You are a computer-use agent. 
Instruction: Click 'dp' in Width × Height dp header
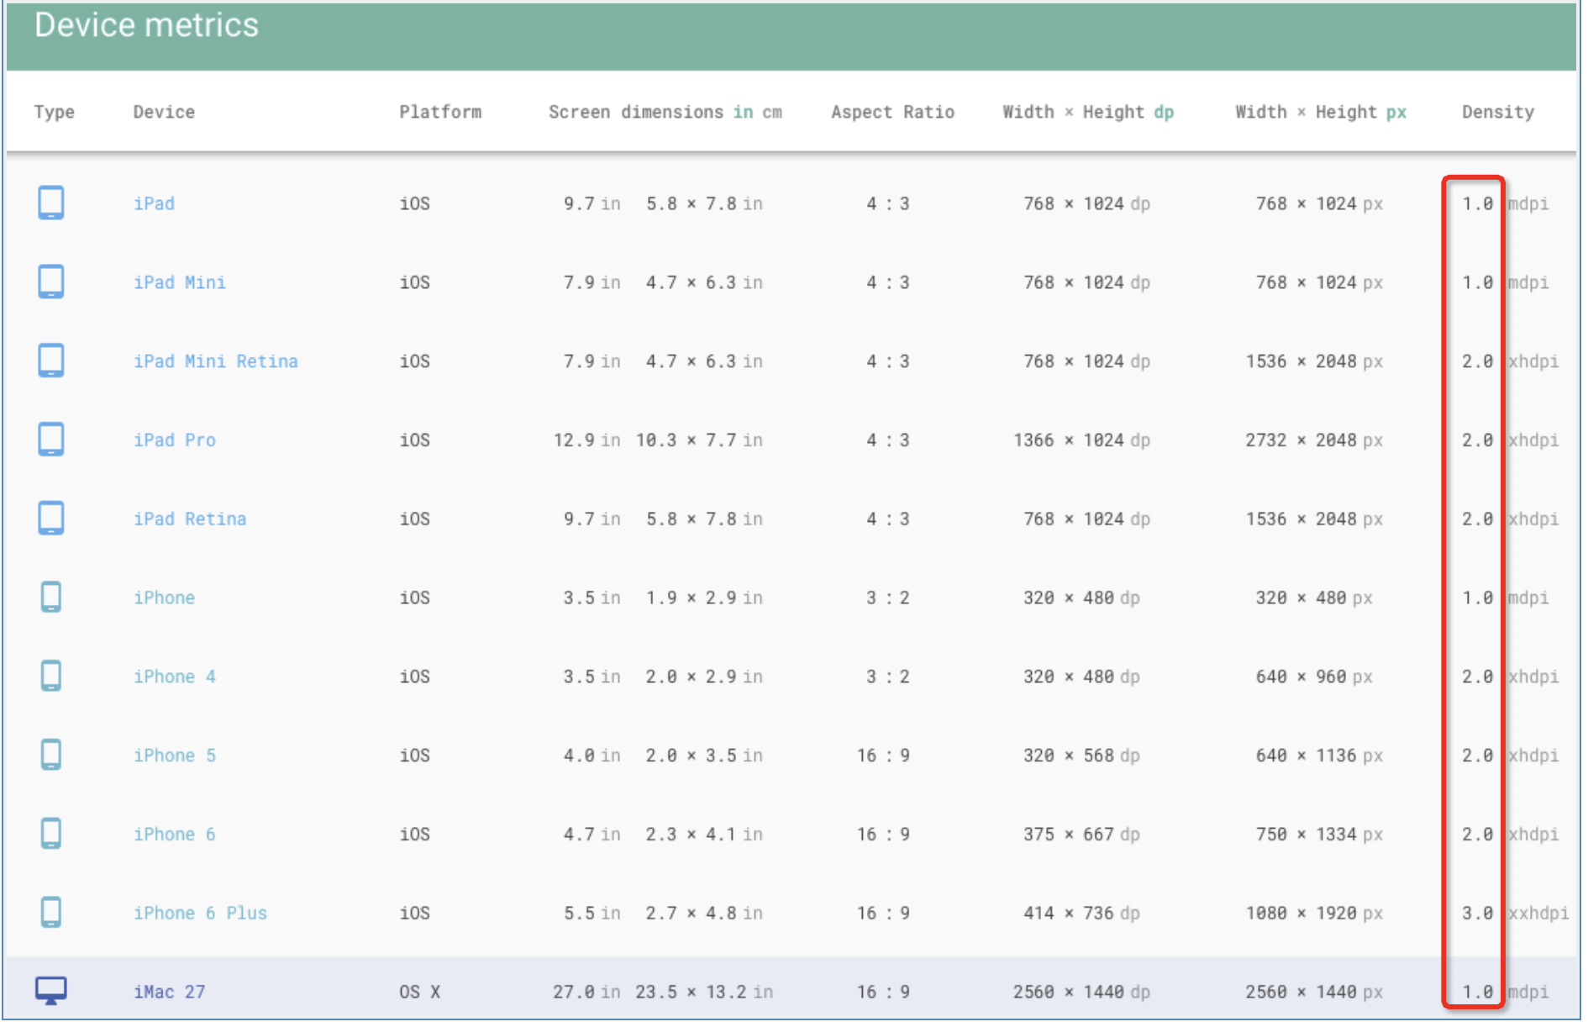tap(1164, 112)
